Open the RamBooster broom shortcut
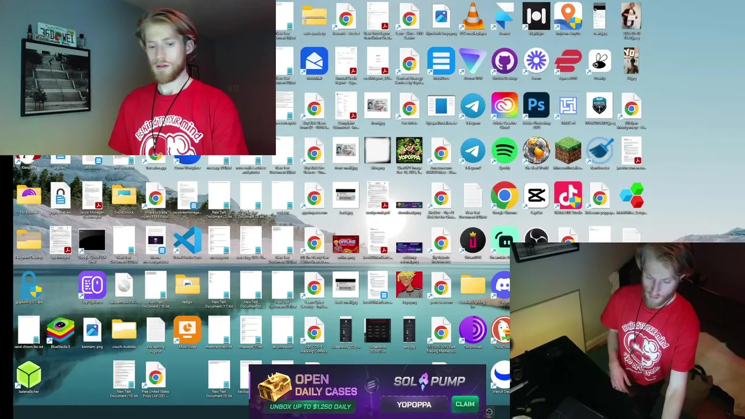745x419 pixels. 599,151
